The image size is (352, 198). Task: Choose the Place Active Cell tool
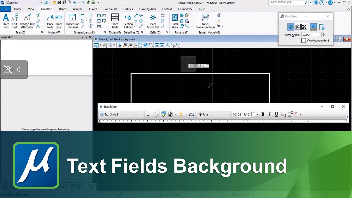[153, 21]
